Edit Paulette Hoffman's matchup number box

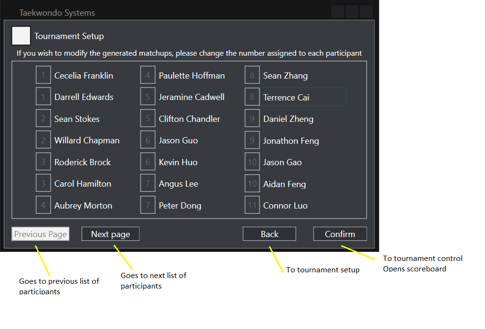[148, 75]
